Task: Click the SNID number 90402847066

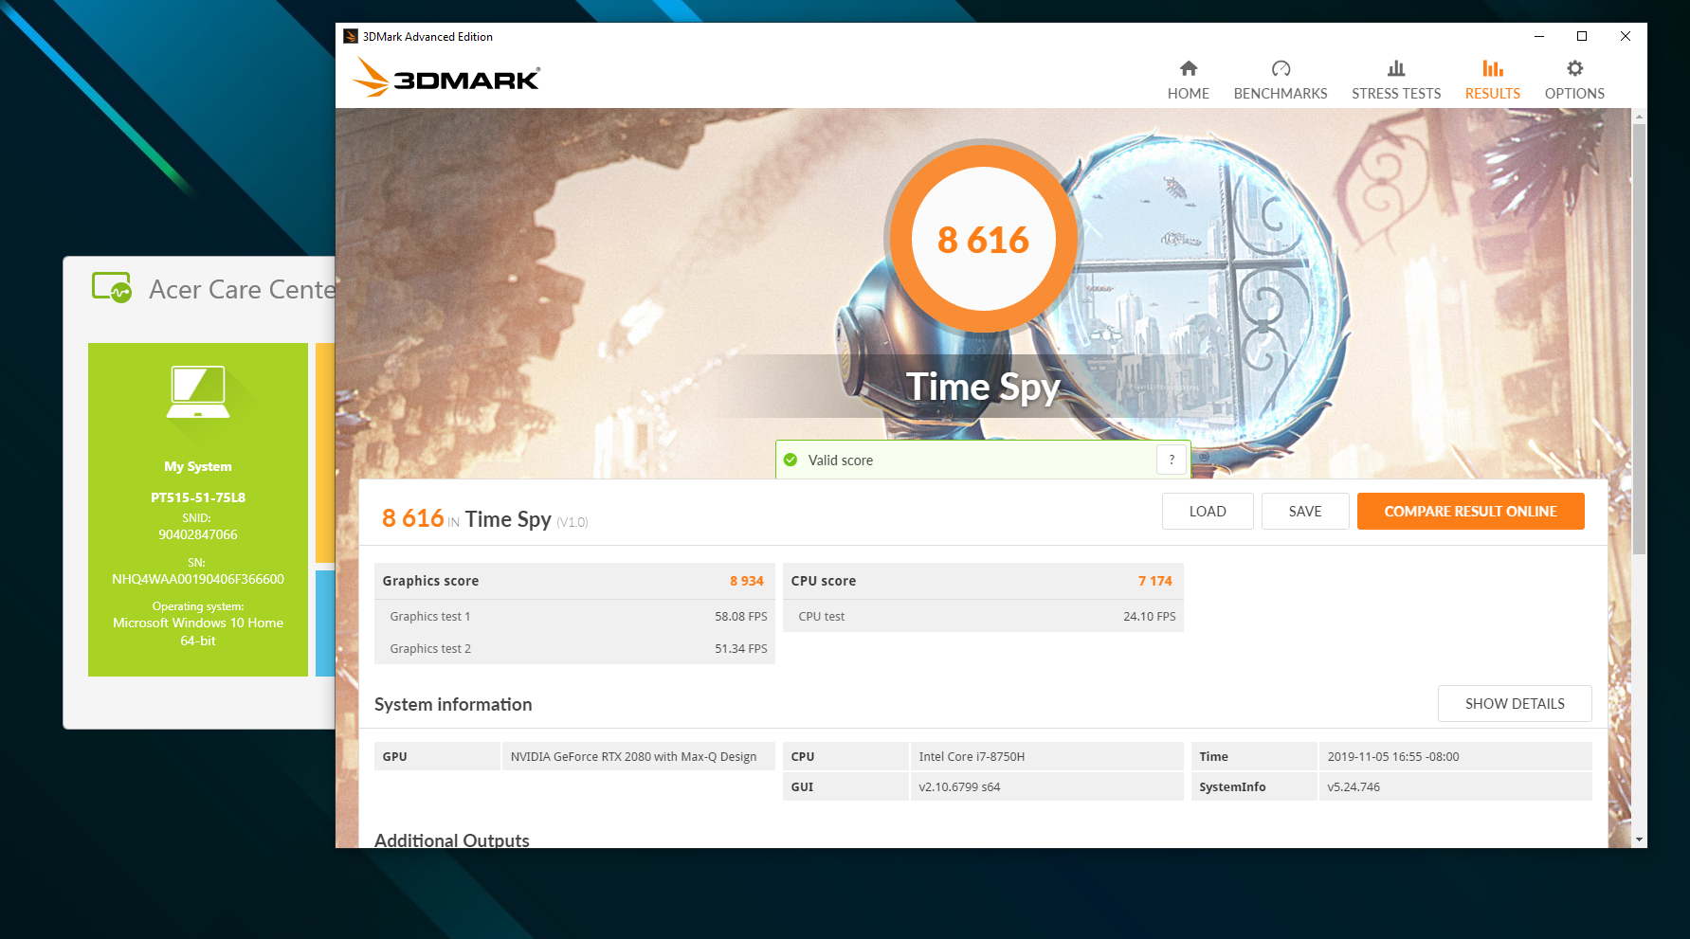Action: pos(198,534)
